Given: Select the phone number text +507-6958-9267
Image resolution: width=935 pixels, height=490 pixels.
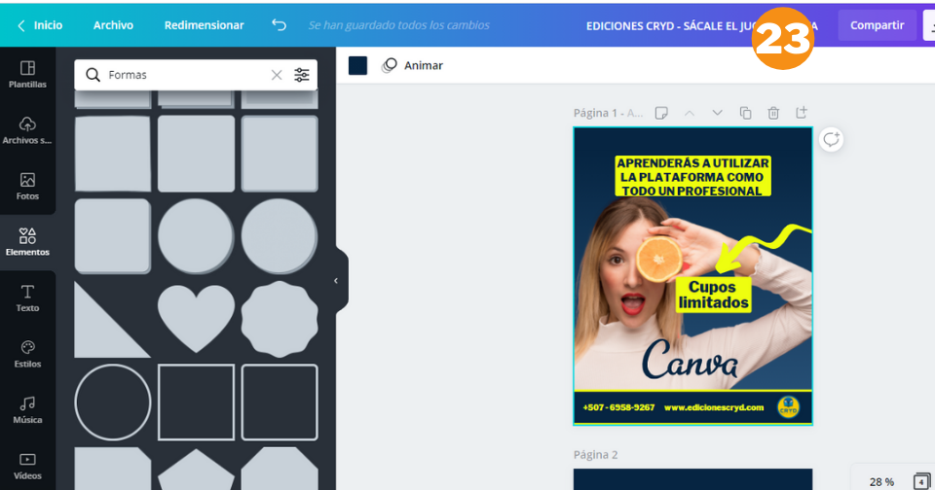Looking at the screenshot, I should (618, 407).
